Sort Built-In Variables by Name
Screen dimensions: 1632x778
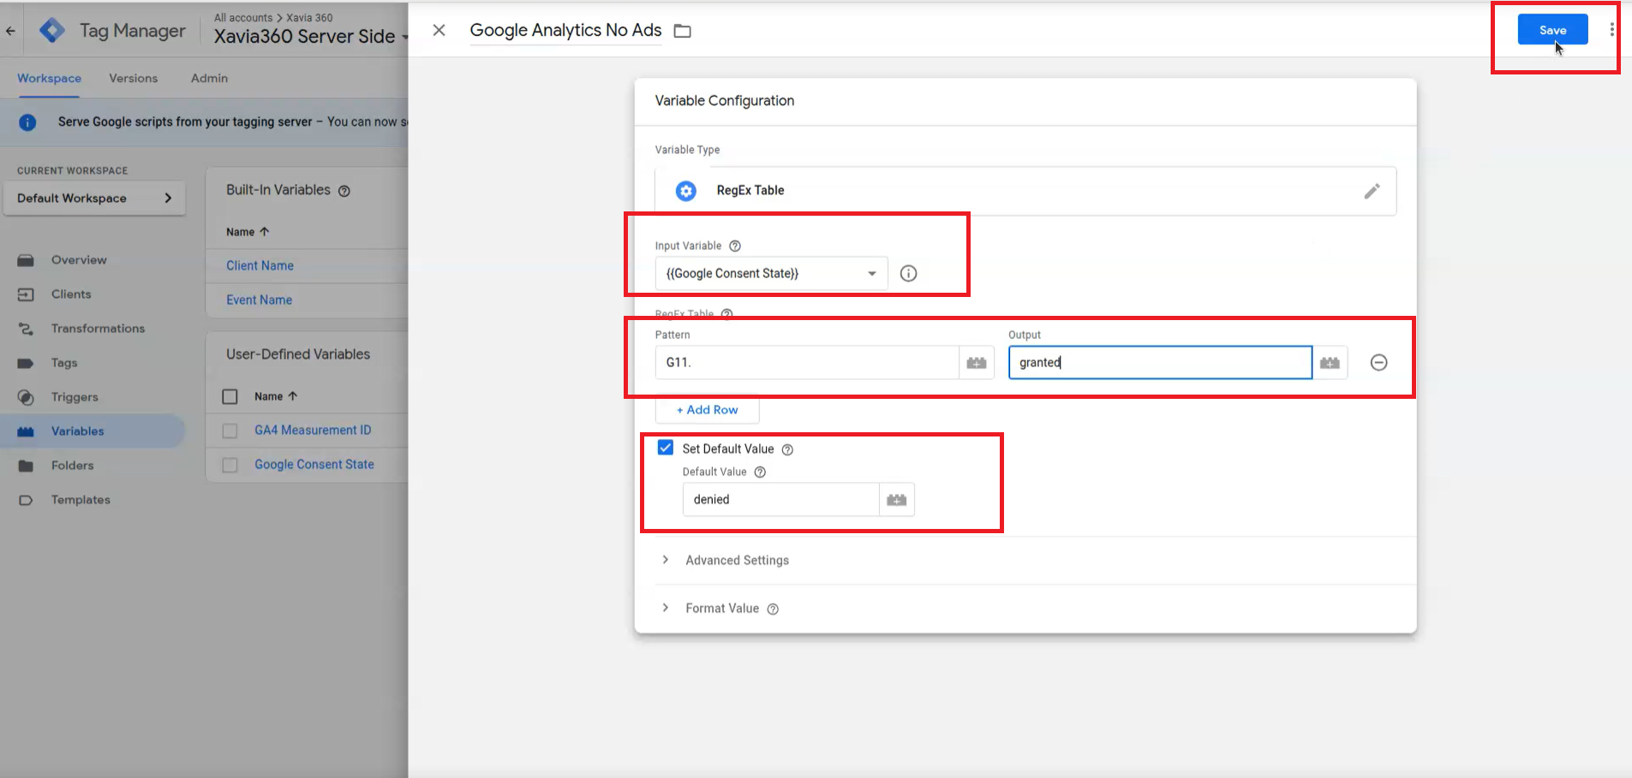point(248,232)
